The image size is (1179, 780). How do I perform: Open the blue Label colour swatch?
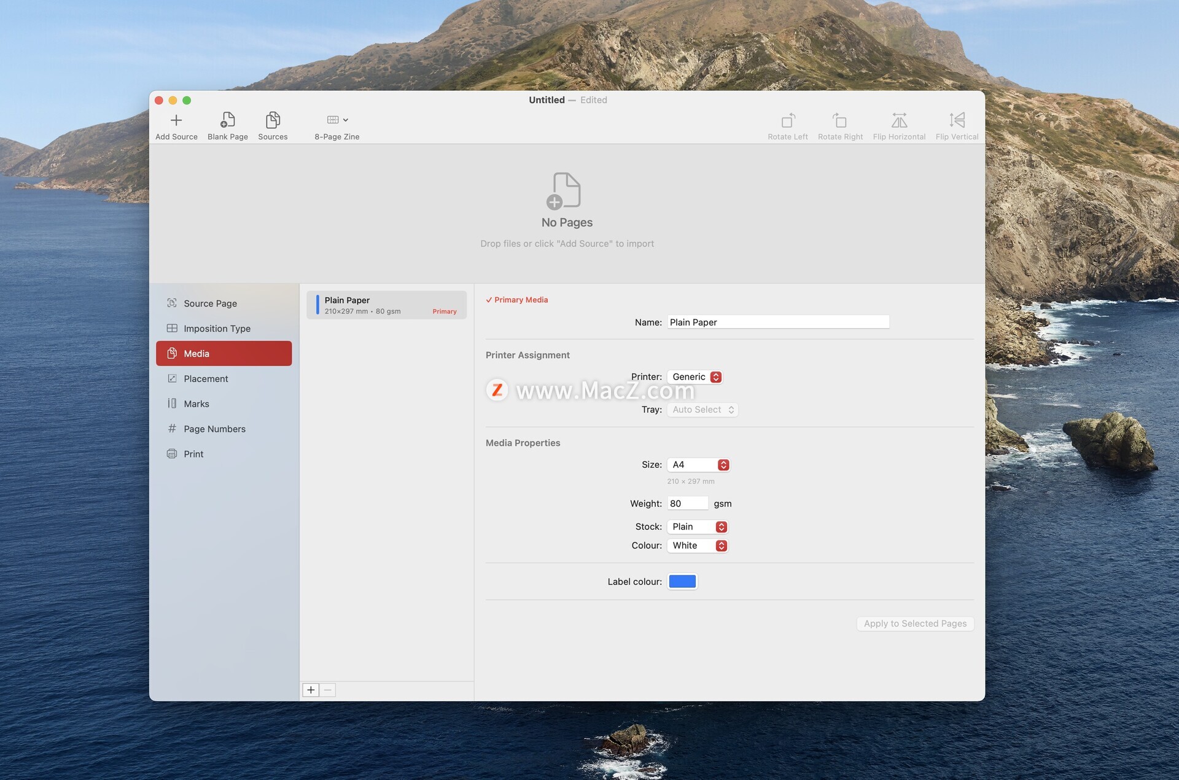[682, 582]
